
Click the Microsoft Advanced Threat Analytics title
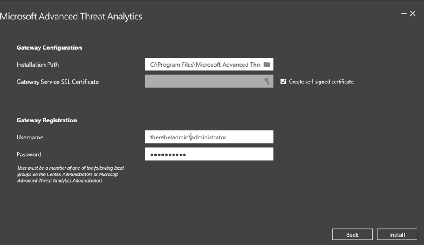pos(71,16)
